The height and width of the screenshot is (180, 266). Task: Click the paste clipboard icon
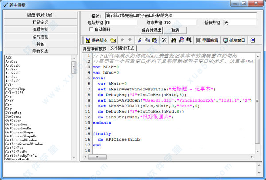tap(154, 40)
